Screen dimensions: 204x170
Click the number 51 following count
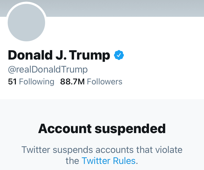12,82
